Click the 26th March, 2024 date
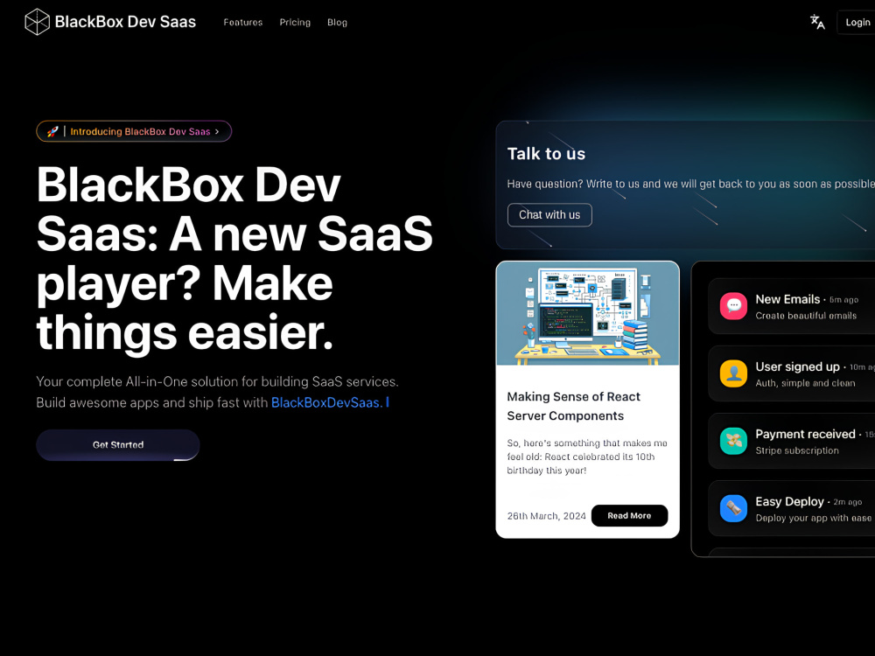This screenshot has height=656, width=875. coord(546,516)
